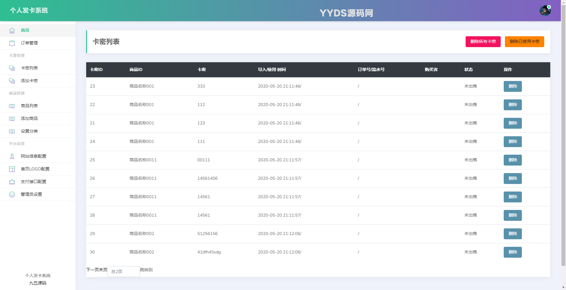Open 首页LOGO配置 using its icon
This screenshot has width=566, height=290.
pos(12,169)
